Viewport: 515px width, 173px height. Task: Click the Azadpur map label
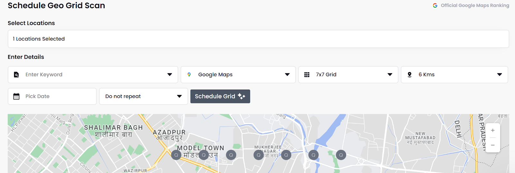pos(169,135)
